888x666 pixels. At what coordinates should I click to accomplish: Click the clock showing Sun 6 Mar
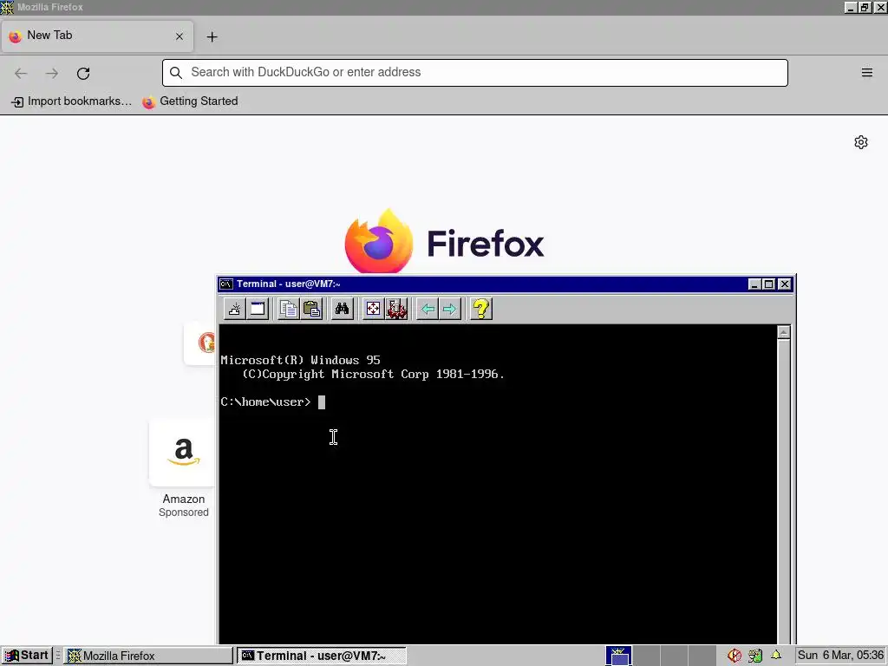point(840,656)
